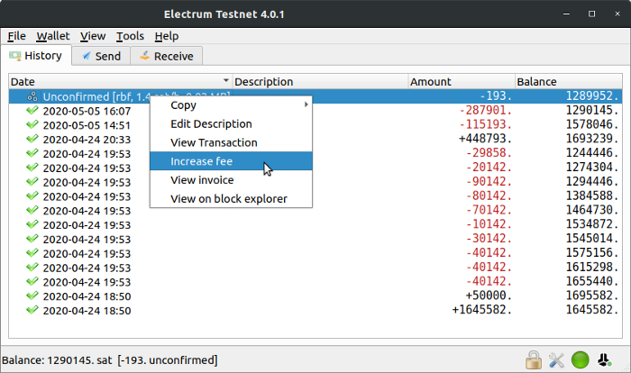Close the Electrum Testnet window
The width and height of the screenshot is (631, 373).
(617, 14)
